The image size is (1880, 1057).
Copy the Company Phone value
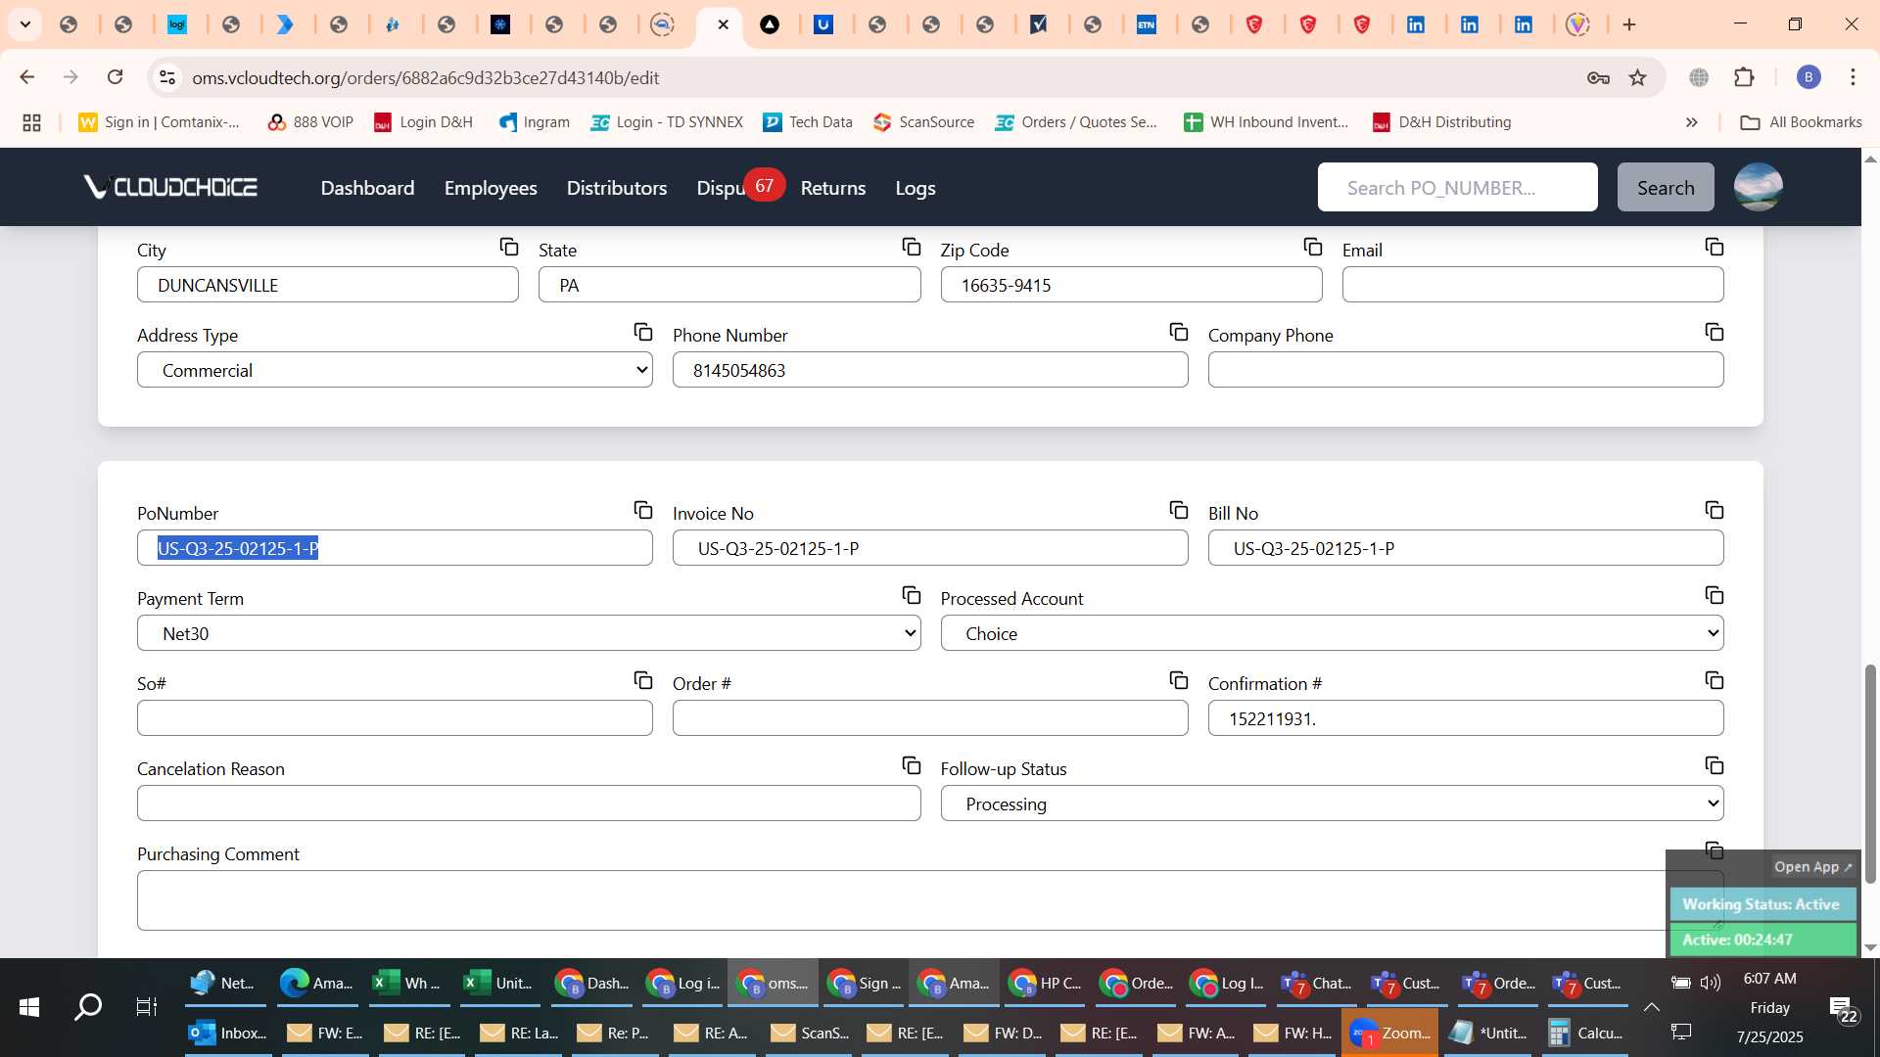click(x=1715, y=332)
